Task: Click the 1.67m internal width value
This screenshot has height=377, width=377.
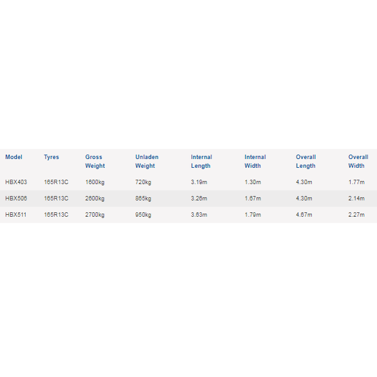Action: [253, 199]
